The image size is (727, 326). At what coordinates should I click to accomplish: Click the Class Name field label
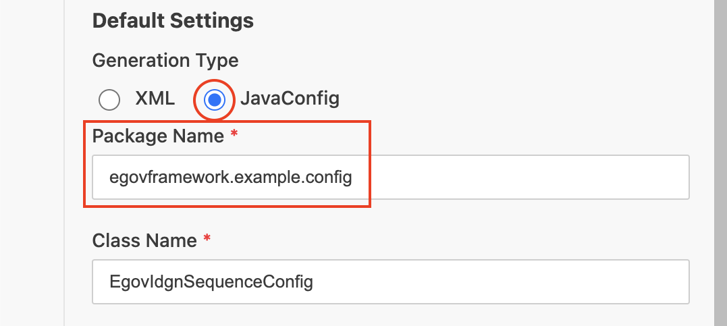[x=144, y=240]
